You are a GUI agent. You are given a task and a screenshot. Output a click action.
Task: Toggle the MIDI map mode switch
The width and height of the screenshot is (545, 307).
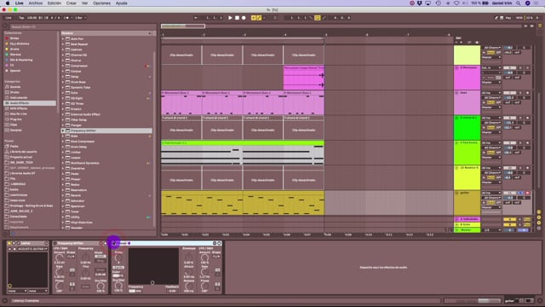[x=519, y=18]
